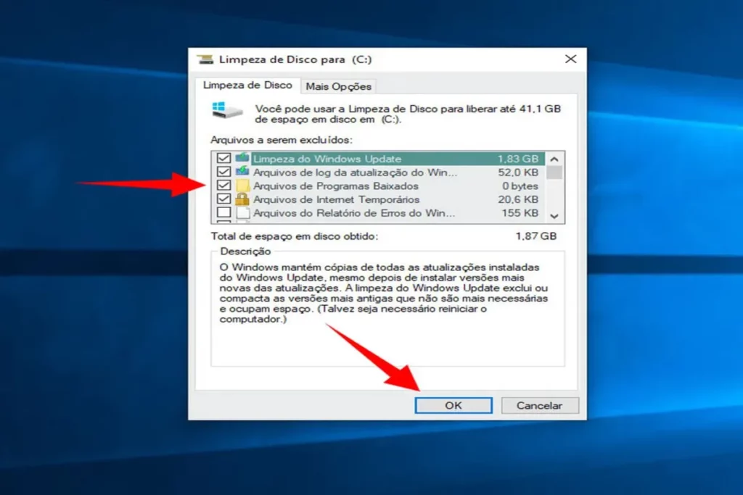Confirm cleanup with the OK button
The image size is (743, 495).
point(453,406)
